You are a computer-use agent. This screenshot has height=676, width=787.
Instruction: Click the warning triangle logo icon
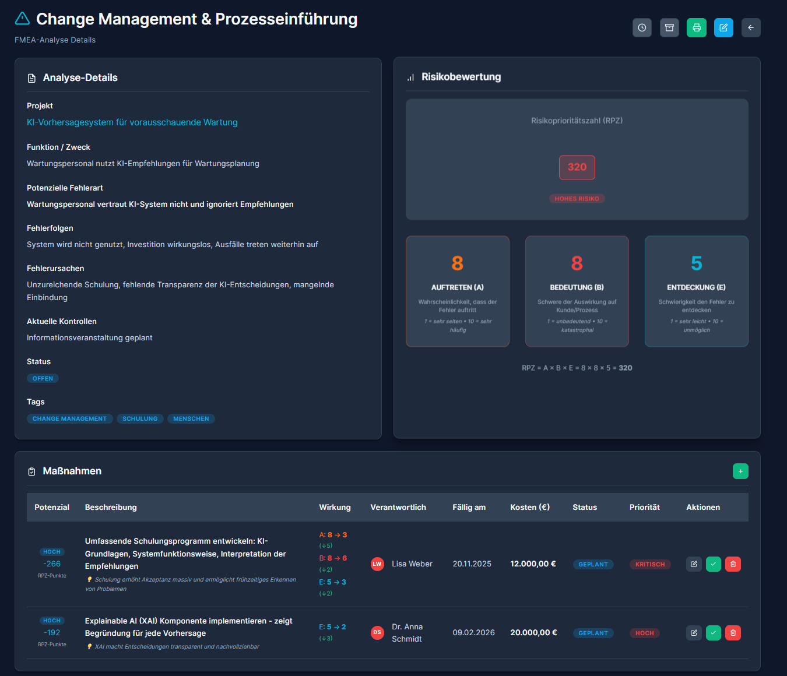[22, 18]
